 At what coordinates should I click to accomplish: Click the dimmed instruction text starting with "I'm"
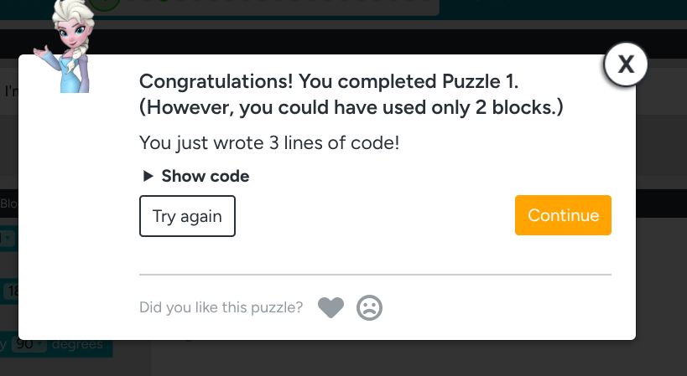[x=10, y=91]
